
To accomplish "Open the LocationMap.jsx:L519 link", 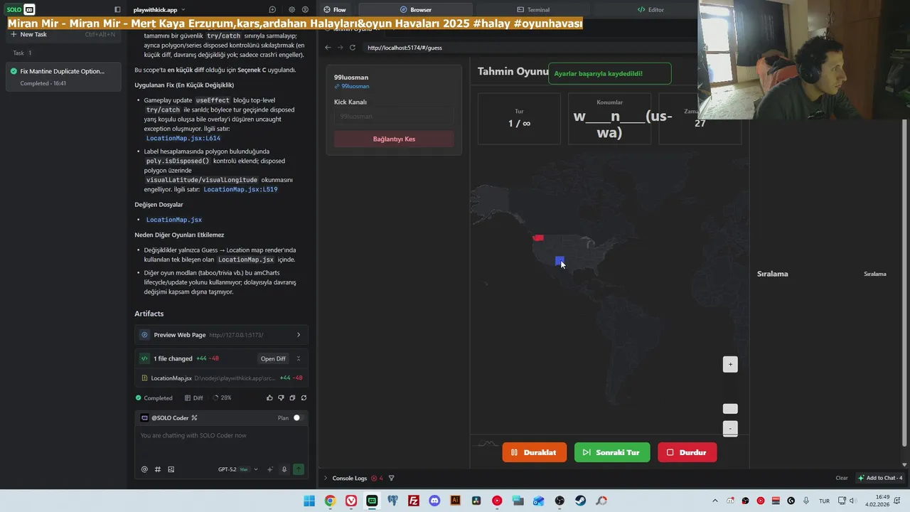I will click(x=240, y=190).
